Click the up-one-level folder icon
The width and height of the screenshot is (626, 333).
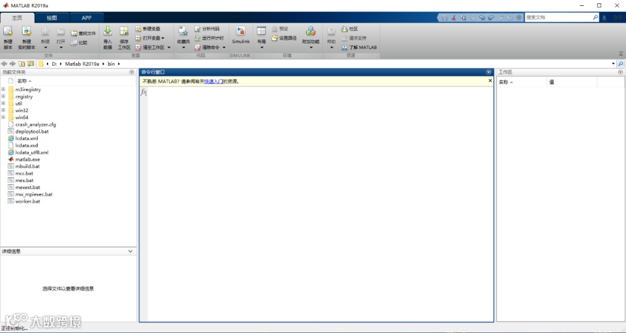pyautogui.click(x=21, y=64)
